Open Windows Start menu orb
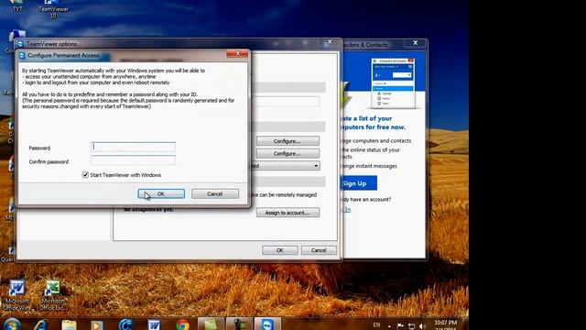The image size is (586, 330). [11, 324]
